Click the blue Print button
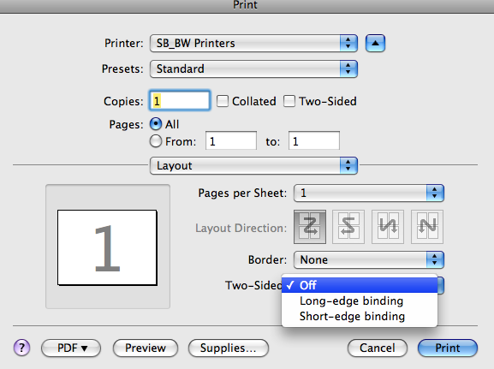494x369 pixels. [x=448, y=348]
